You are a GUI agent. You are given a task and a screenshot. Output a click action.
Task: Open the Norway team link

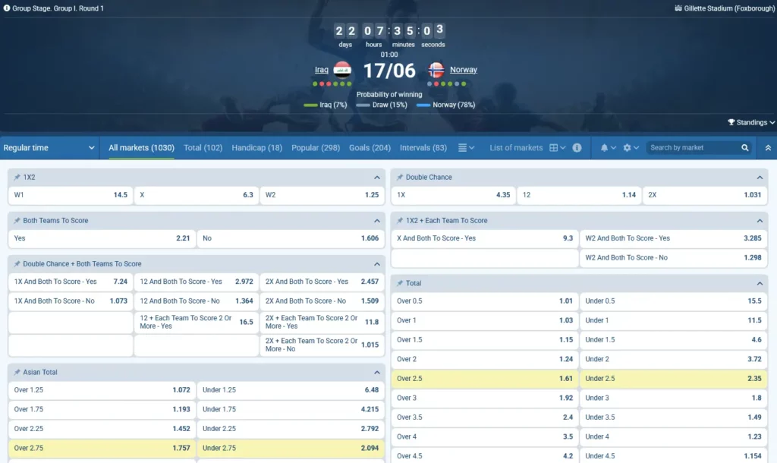pyautogui.click(x=464, y=70)
